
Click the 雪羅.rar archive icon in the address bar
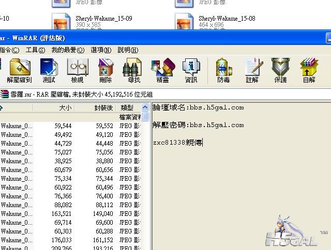pyautogui.click(x=5, y=94)
